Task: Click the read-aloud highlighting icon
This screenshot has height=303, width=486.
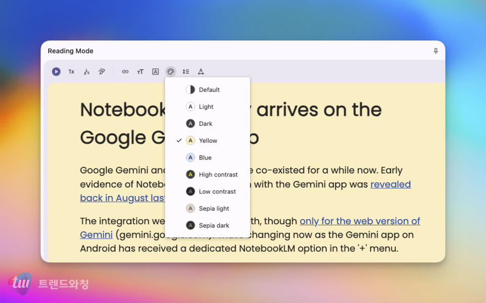Action: [x=102, y=72]
